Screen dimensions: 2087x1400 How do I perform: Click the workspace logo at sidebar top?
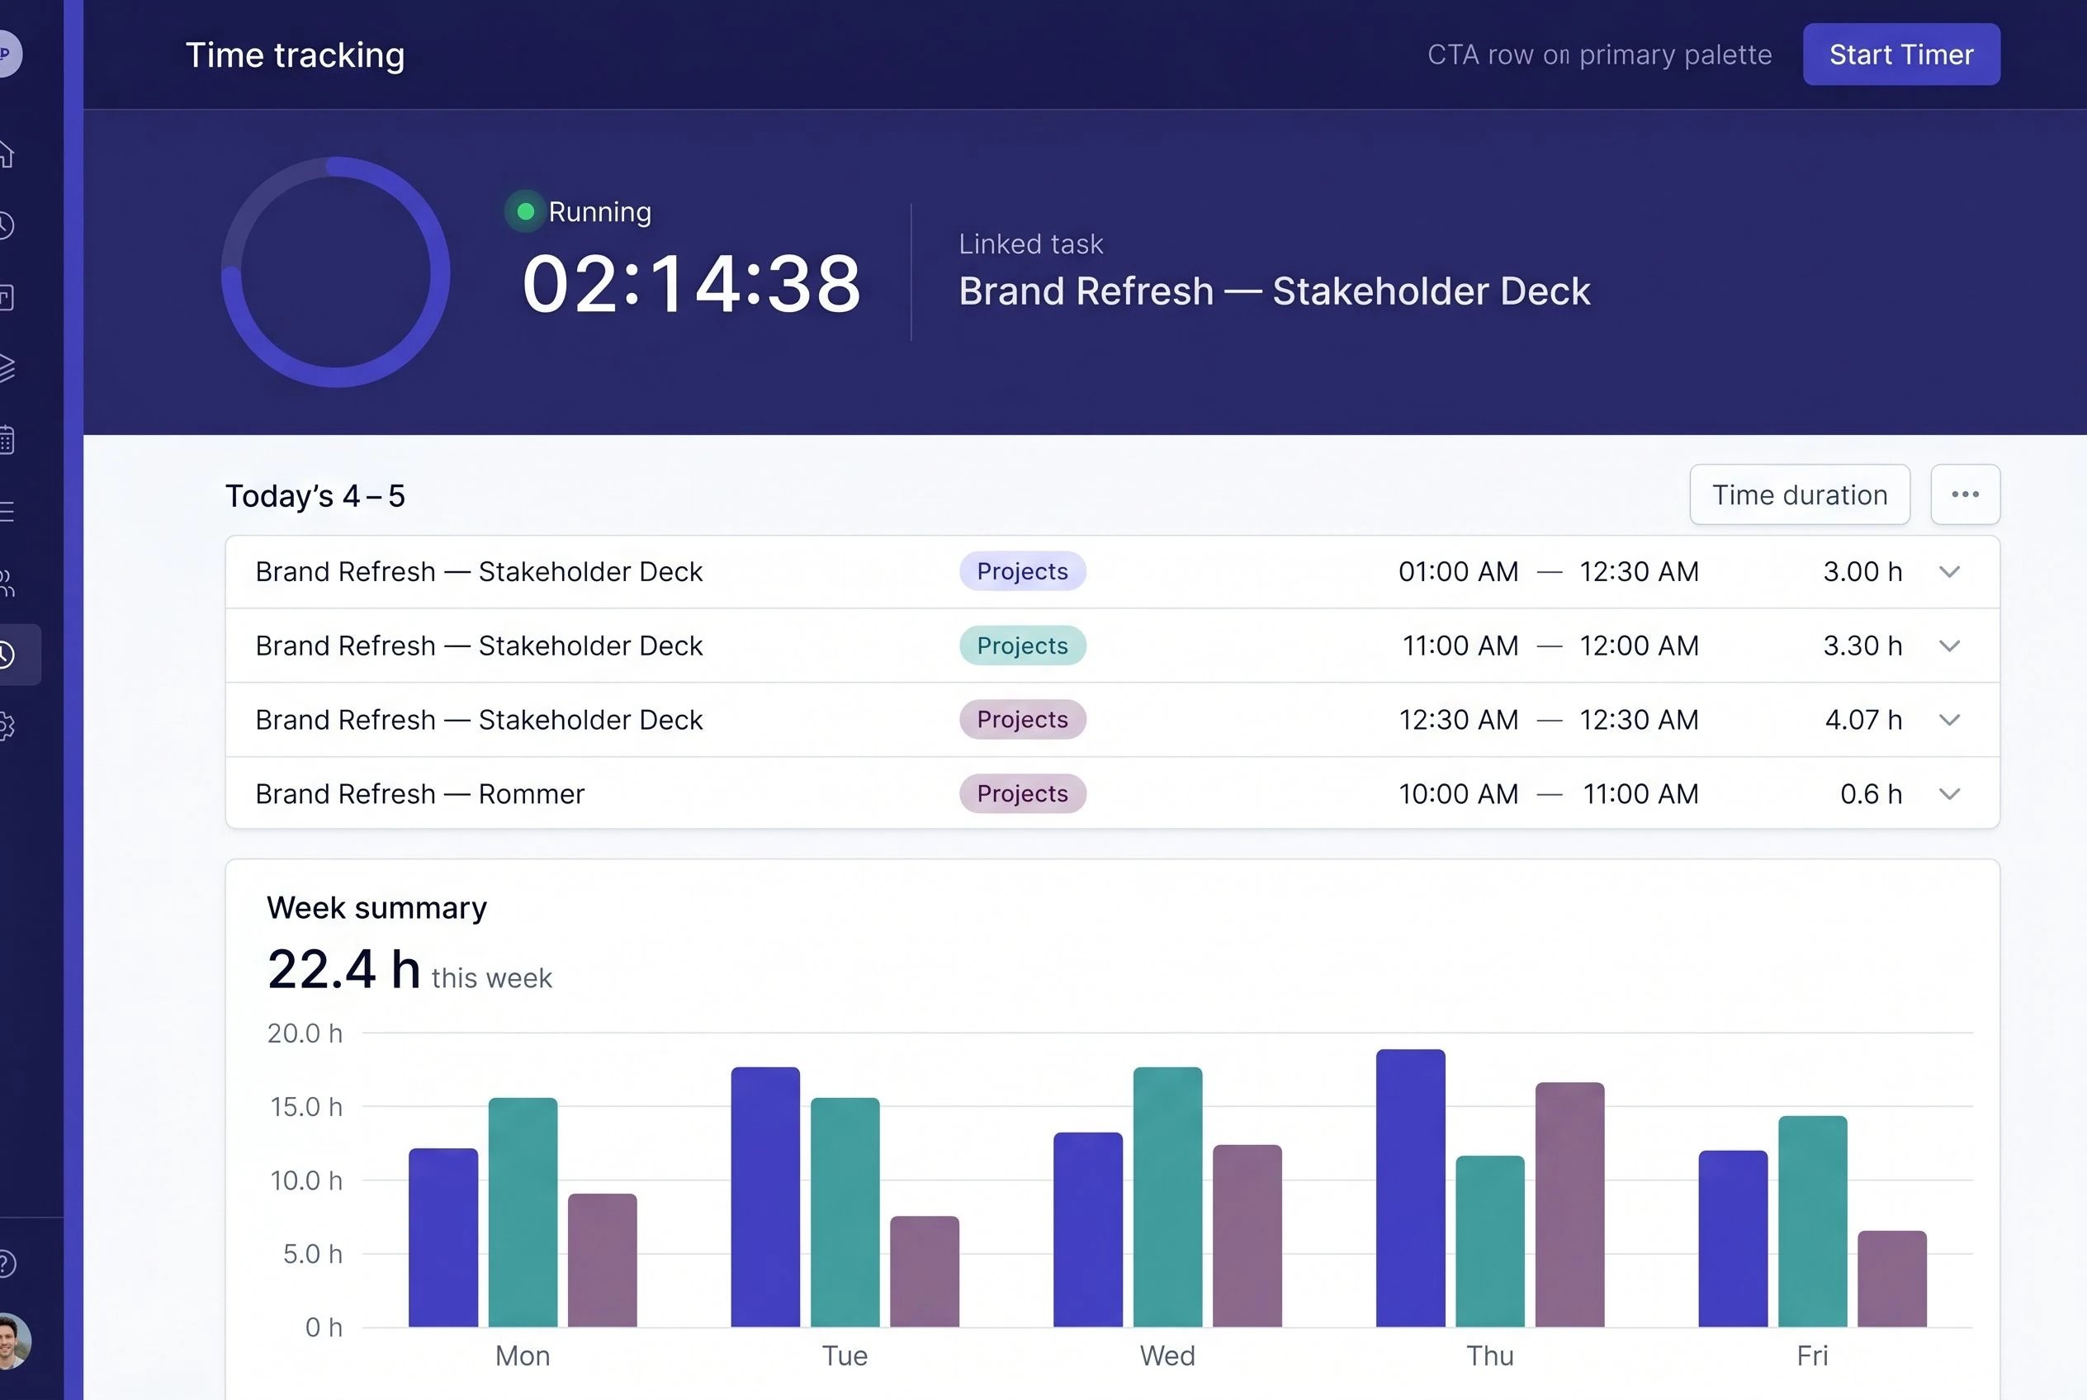pyautogui.click(x=9, y=54)
